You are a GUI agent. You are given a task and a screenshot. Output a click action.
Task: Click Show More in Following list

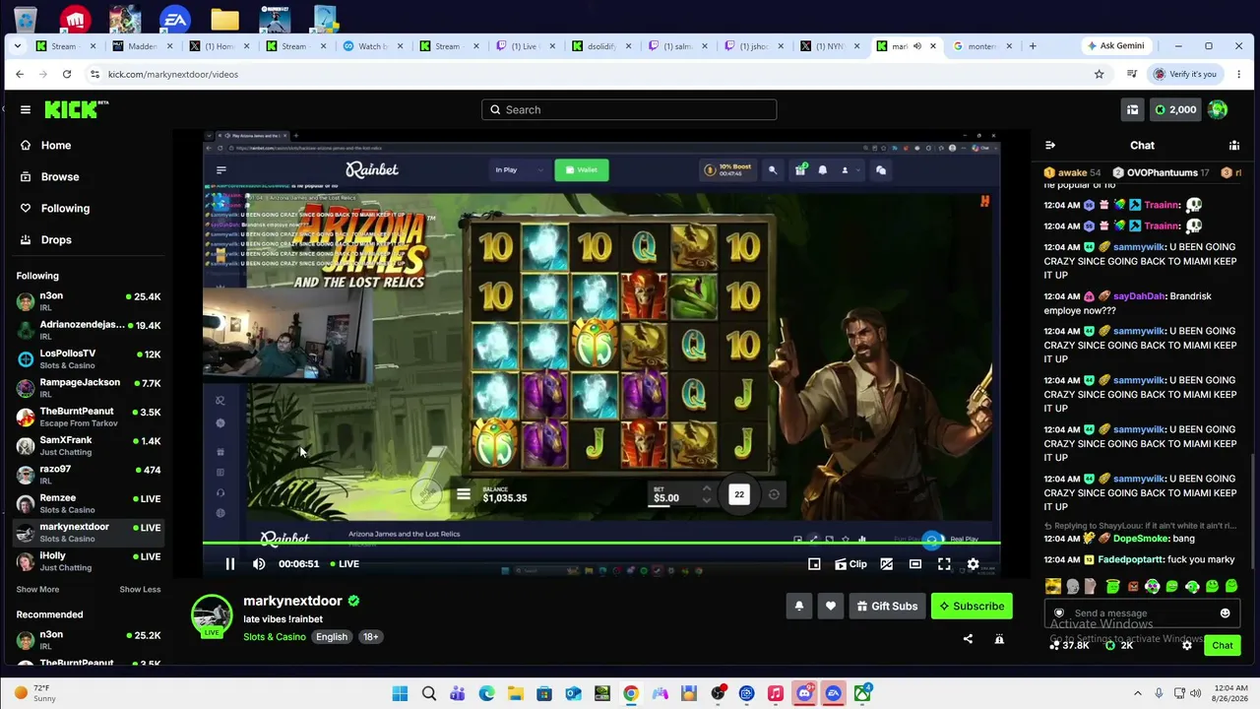click(x=37, y=590)
